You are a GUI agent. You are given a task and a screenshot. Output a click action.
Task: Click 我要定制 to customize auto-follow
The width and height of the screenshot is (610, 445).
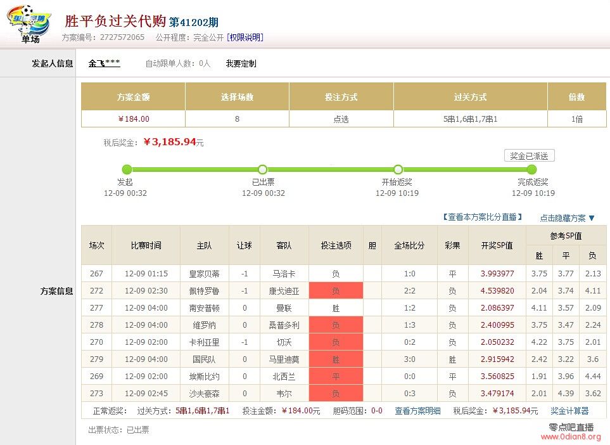(x=241, y=63)
